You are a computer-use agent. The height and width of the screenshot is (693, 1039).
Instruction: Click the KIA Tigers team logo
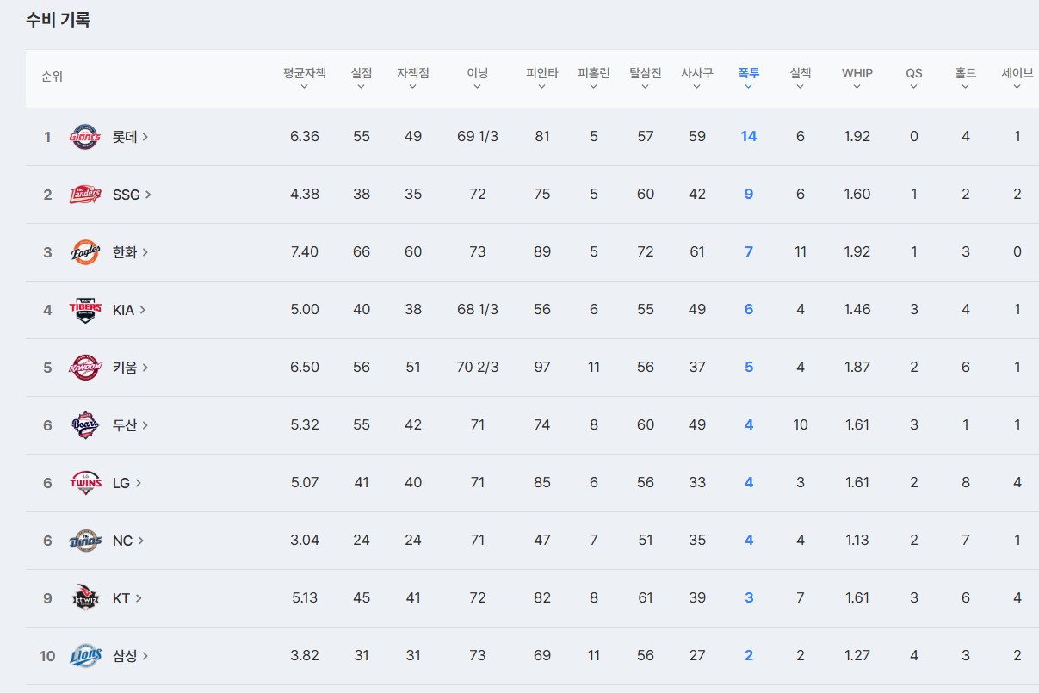pyautogui.click(x=85, y=310)
